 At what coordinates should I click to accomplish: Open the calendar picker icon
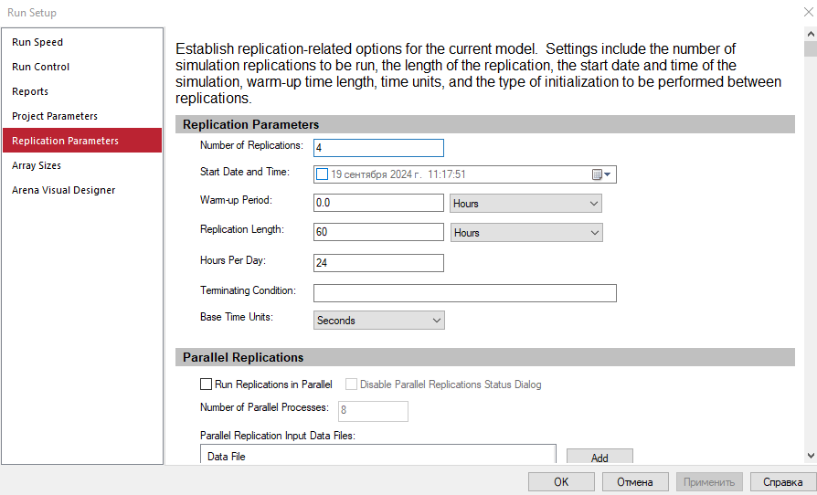click(x=601, y=174)
